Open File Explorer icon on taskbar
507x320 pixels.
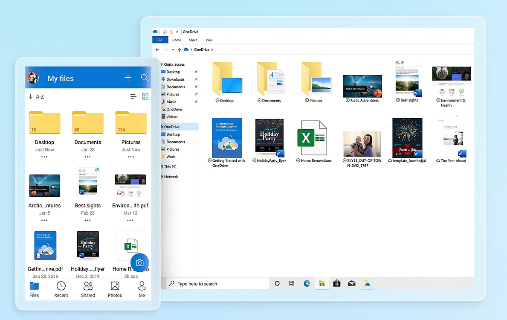tap(322, 283)
